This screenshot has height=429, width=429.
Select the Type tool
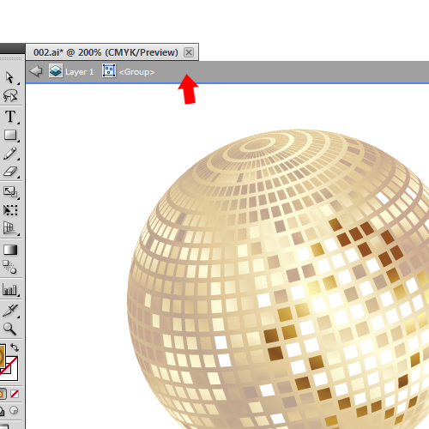pyautogui.click(x=10, y=117)
